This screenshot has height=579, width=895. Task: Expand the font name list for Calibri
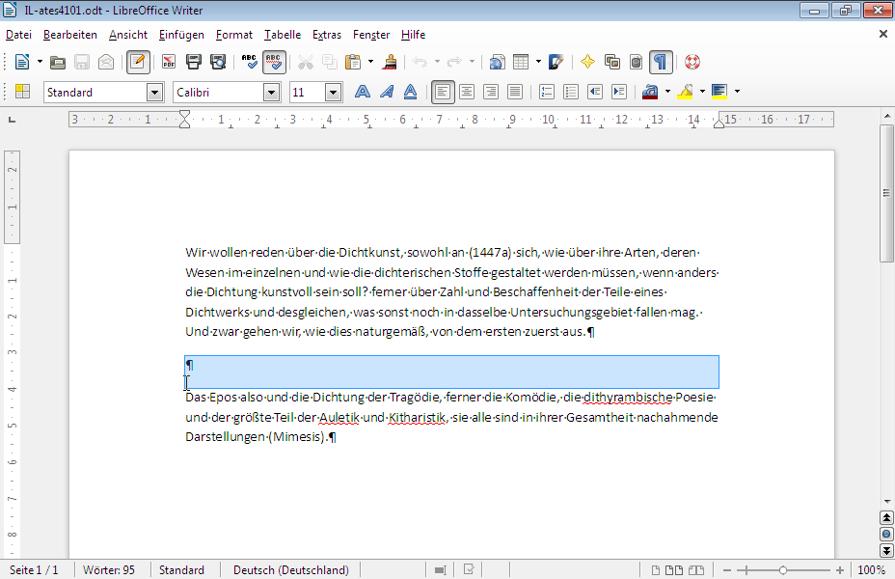272,92
